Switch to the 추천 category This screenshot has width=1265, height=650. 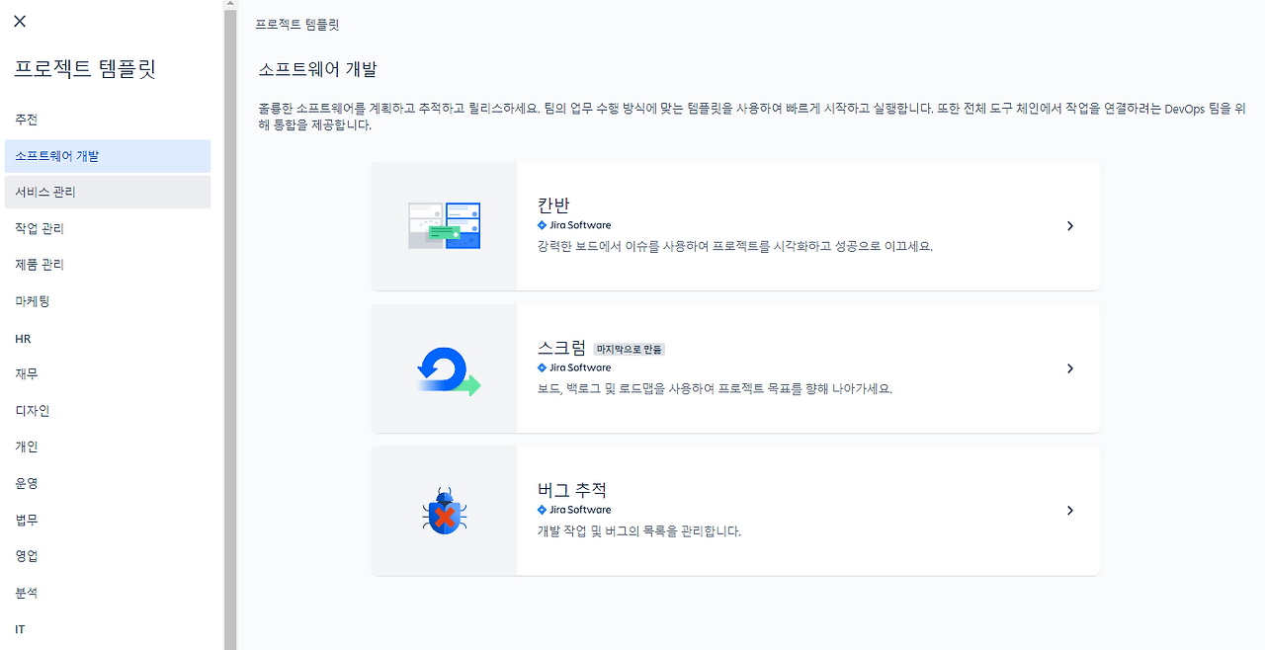26,119
